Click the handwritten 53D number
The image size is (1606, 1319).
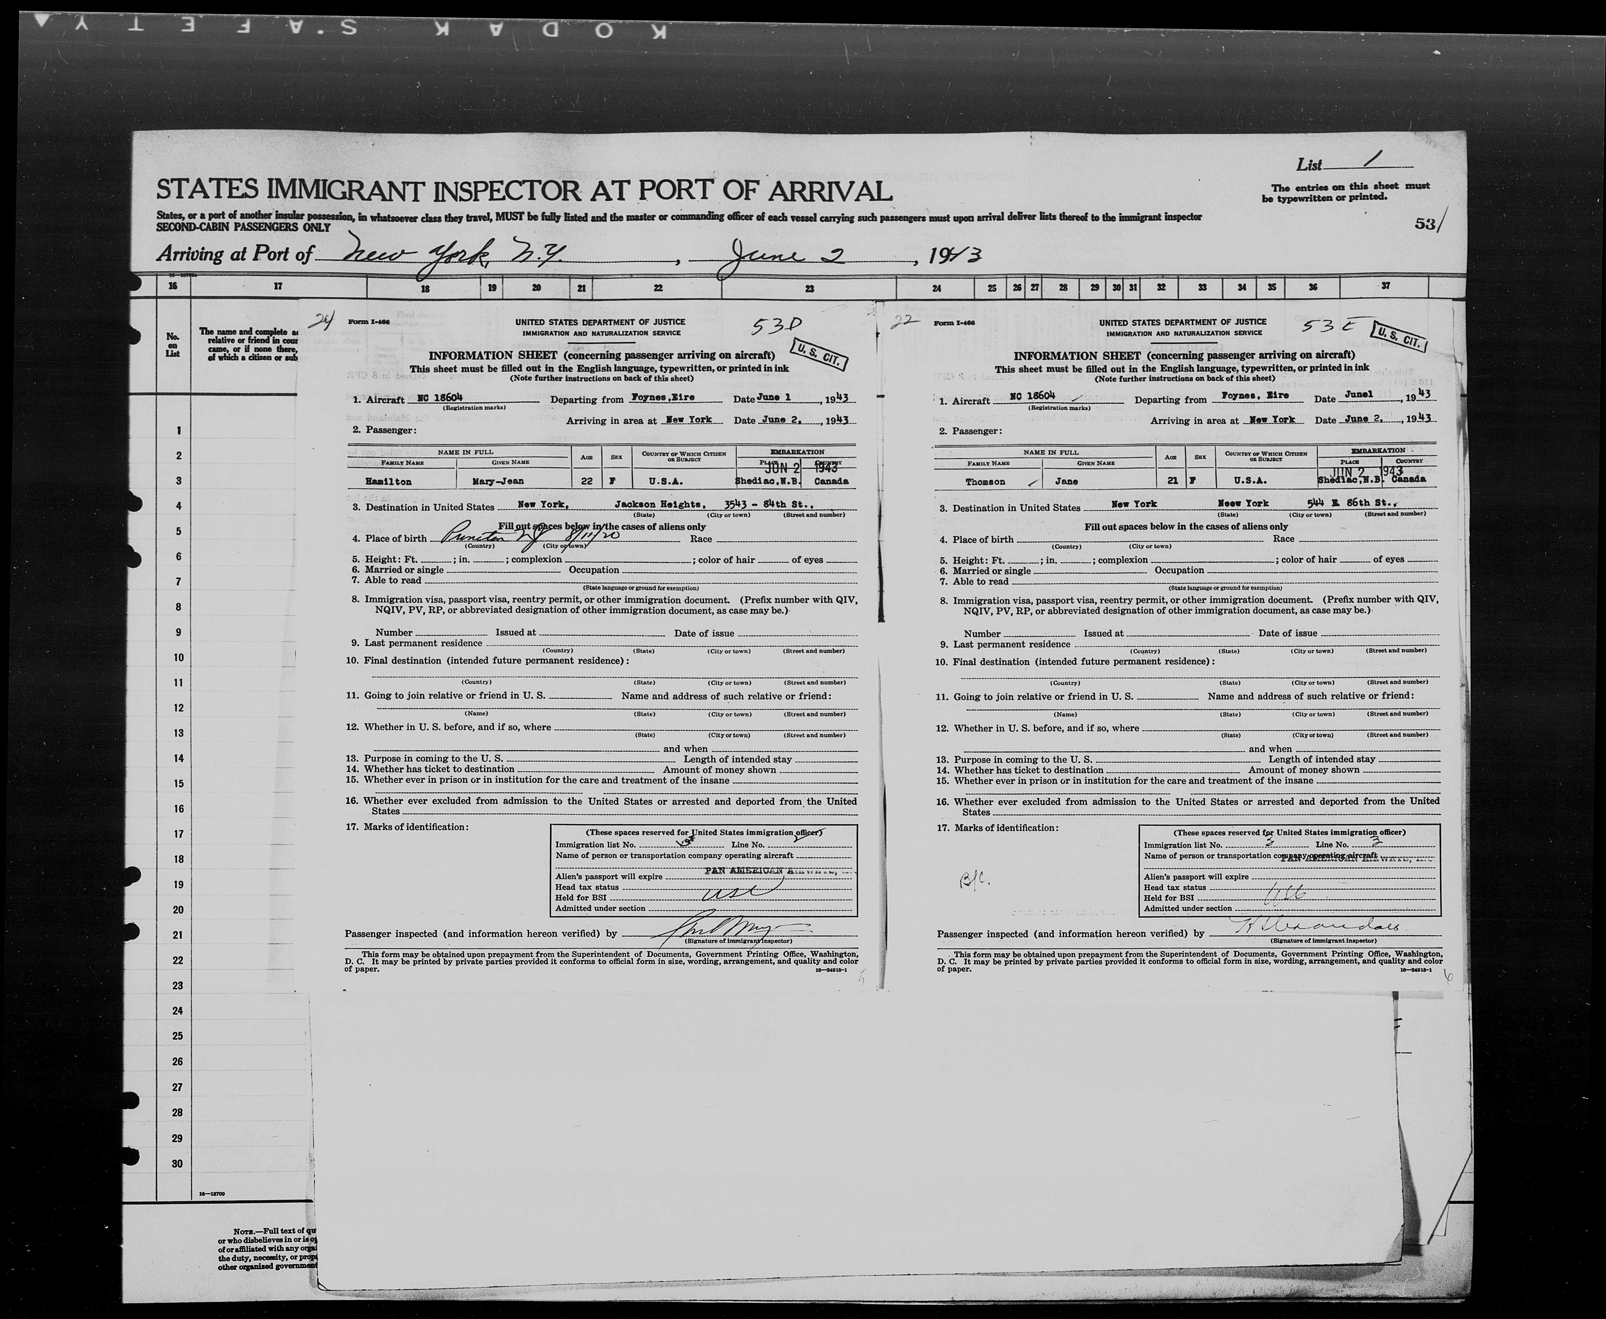coord(776,326)
